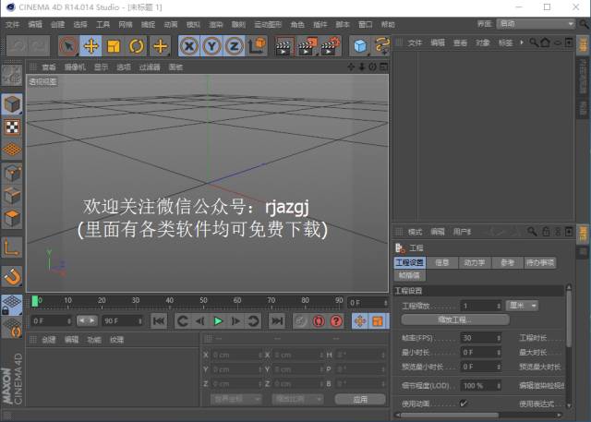Activate the Move tool
Screen dimensions: 591x422
pyautogui.click(x=91, y=45)
